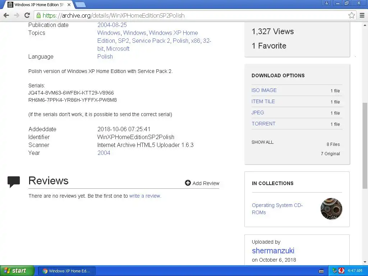368x276 pixels.
Task: Open uploader shermanzuki's profile
Action: coord(273,250)
